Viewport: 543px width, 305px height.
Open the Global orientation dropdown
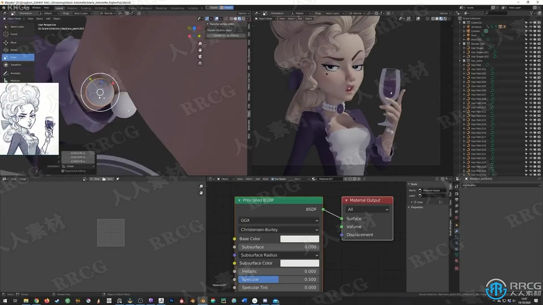pos(78,166)
